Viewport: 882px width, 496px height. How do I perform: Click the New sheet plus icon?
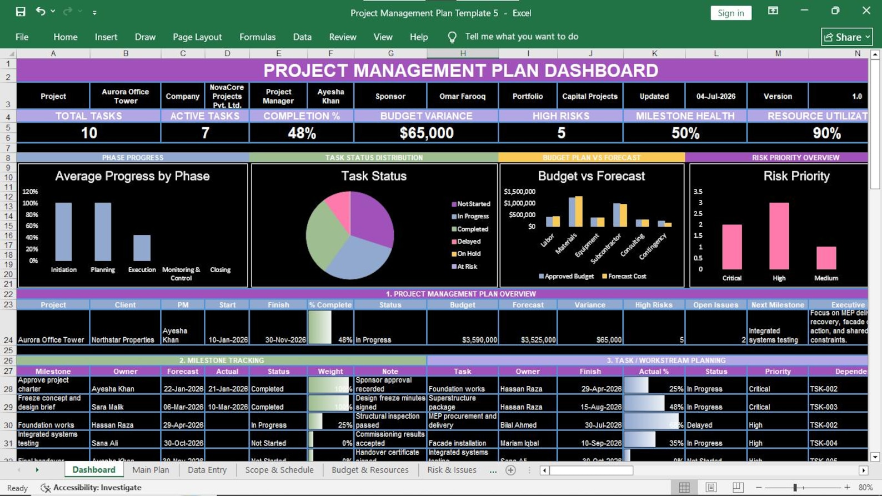point(511,470)
